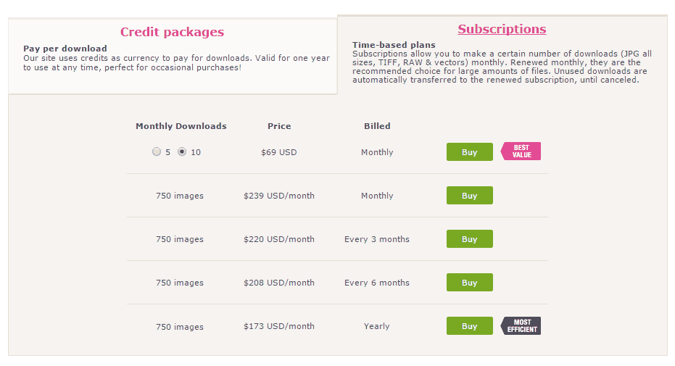Open the Subscriptions tab heading link
The height and width of the screenshot is (366, 675).
pos(502,29)
